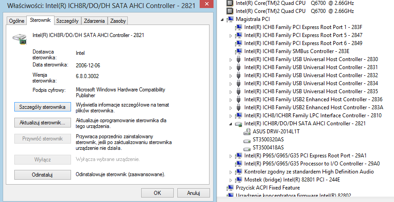Click the tree icon of SATA AHCI Controller 2821

coord(239,124)
